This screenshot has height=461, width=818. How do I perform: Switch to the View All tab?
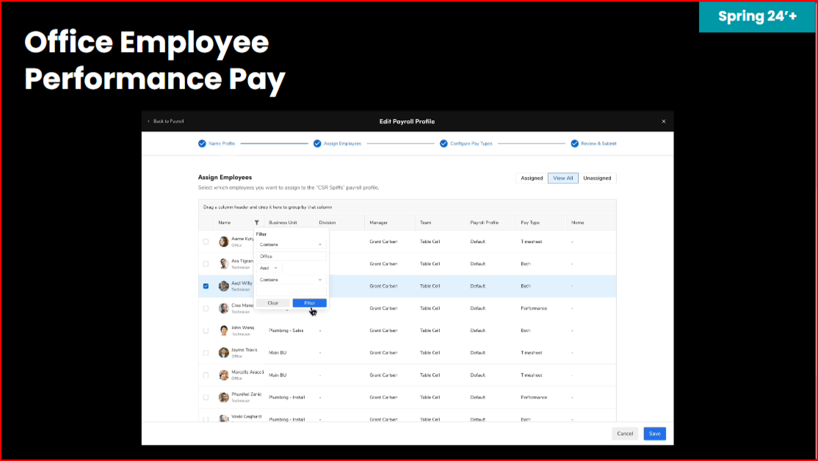563,178
